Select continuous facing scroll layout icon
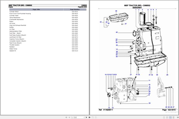Viewport: 179px width, 119px height. pos(173,117)
